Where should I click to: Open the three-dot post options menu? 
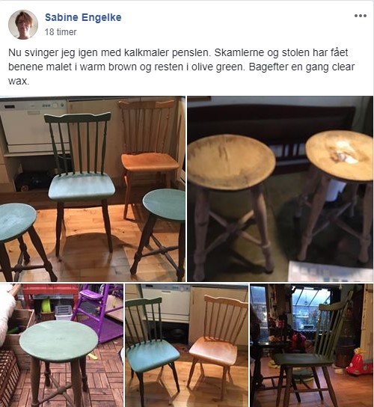tap(361, 16)
